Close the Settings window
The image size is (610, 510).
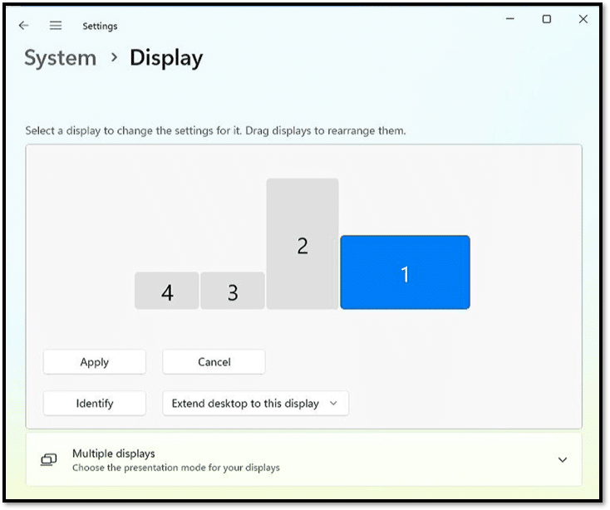pos(583,18)
